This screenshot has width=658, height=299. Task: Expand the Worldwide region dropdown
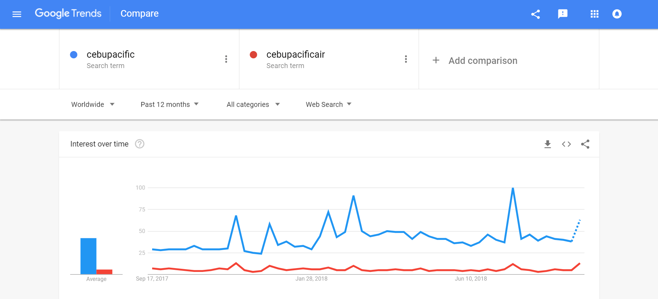[x=93, y=105]
